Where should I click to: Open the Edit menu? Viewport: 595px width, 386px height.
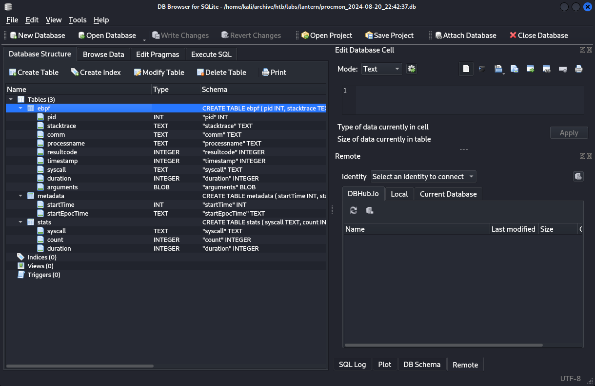coord(32,20)
